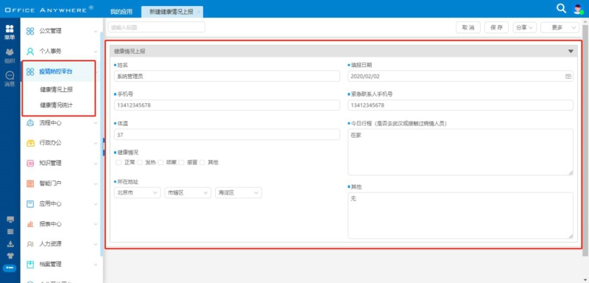Image resolution: width=589 pixels, height=283 pixels.
Task: Check the 咳嗽 health checkbox
Action: [x=161, y=162]
